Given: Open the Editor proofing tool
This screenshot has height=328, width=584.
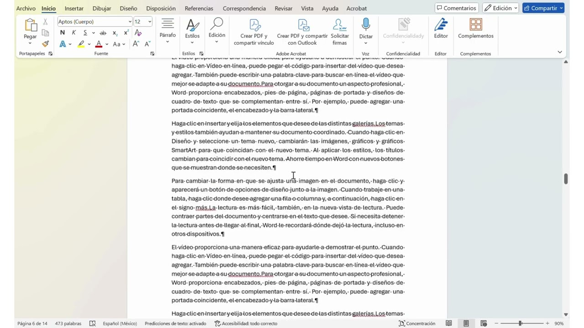Looking at the screenshot, I should click(441, 28).
